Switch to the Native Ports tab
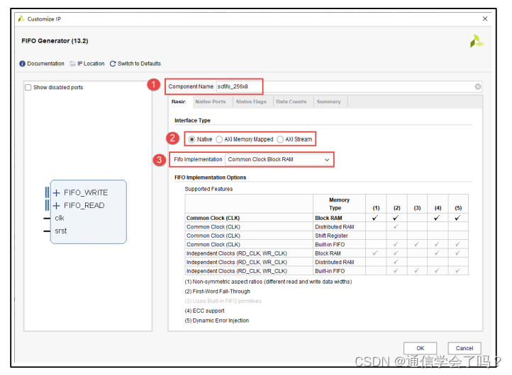Image resolution: width=512 pixels, height=375 pixels. click(x=211, y=102)
